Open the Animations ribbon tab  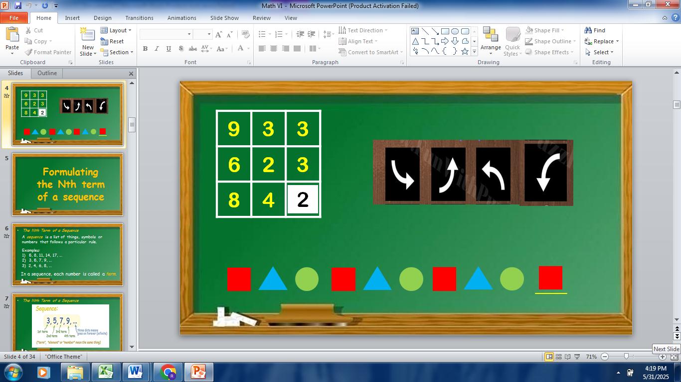coord(181,18)
